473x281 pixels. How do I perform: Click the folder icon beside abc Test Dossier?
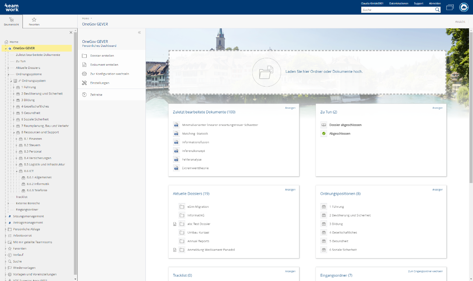point(182,224)
